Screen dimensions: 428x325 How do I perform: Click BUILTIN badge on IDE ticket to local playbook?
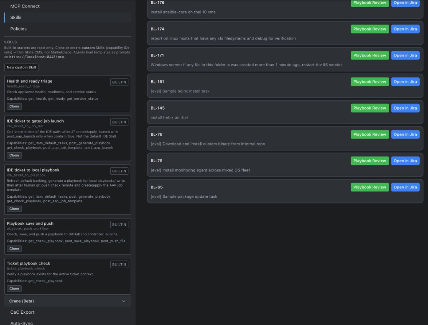(x=119, y=171)
